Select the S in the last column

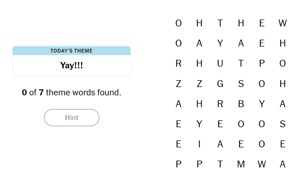pyautogui.click(x=283, y=124)
